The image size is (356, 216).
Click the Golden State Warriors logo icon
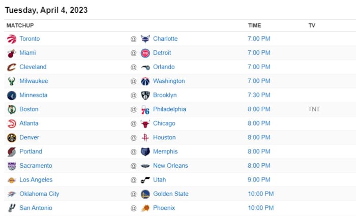click(x=145, y=194)
